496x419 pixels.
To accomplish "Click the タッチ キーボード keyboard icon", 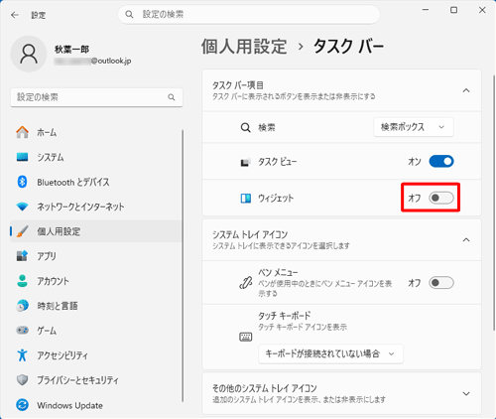I will pyautogui.click(x=245, y=337).
